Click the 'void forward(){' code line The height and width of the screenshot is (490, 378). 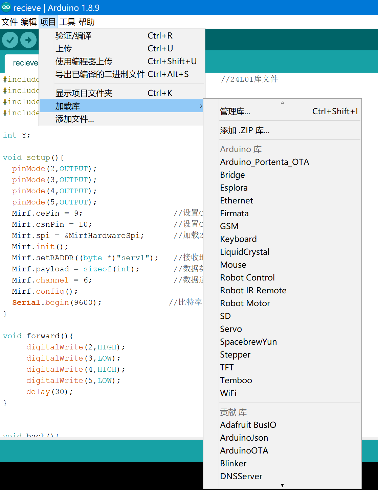[38, 336]
